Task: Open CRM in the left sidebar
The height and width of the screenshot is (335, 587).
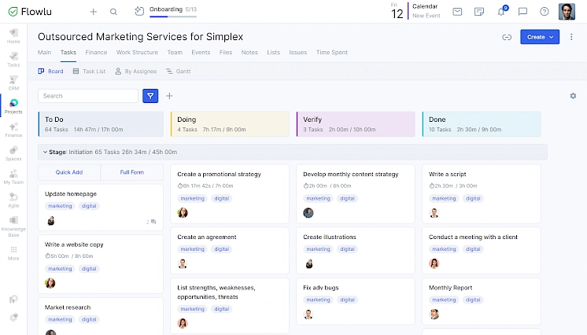Action: pyautogui.click(x=13, y=82)
